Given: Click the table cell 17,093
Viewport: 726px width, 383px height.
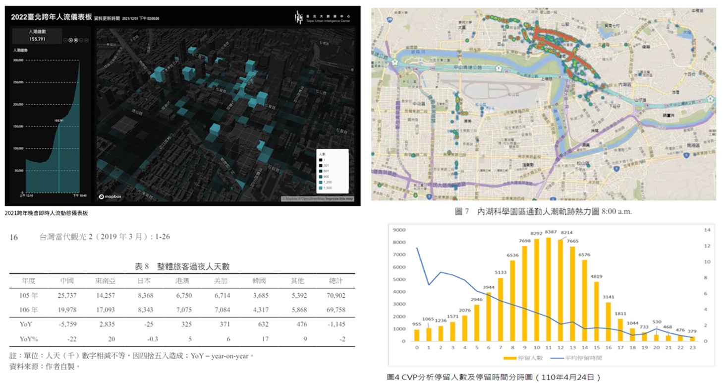Looking at the screenshot, I should point(105,310).
